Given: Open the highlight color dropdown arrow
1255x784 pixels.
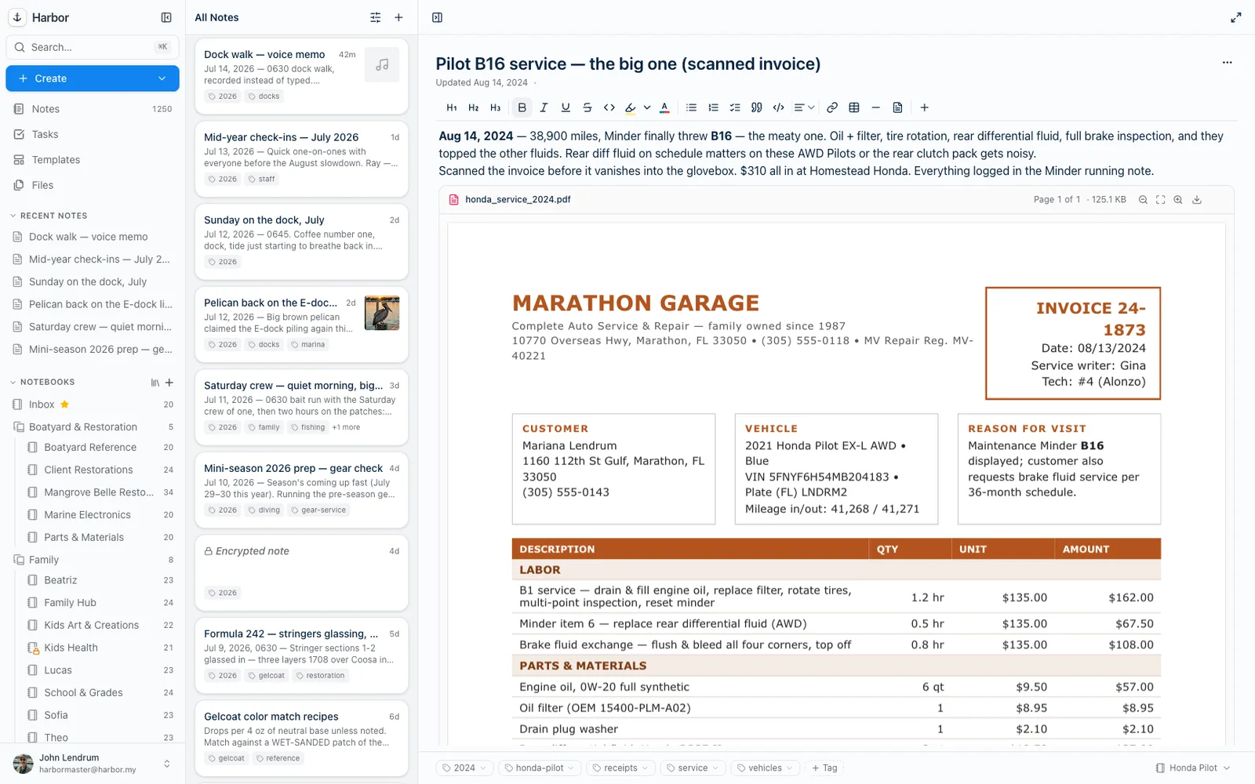Looking at the screenshot, I should click(x=647, y=107).
